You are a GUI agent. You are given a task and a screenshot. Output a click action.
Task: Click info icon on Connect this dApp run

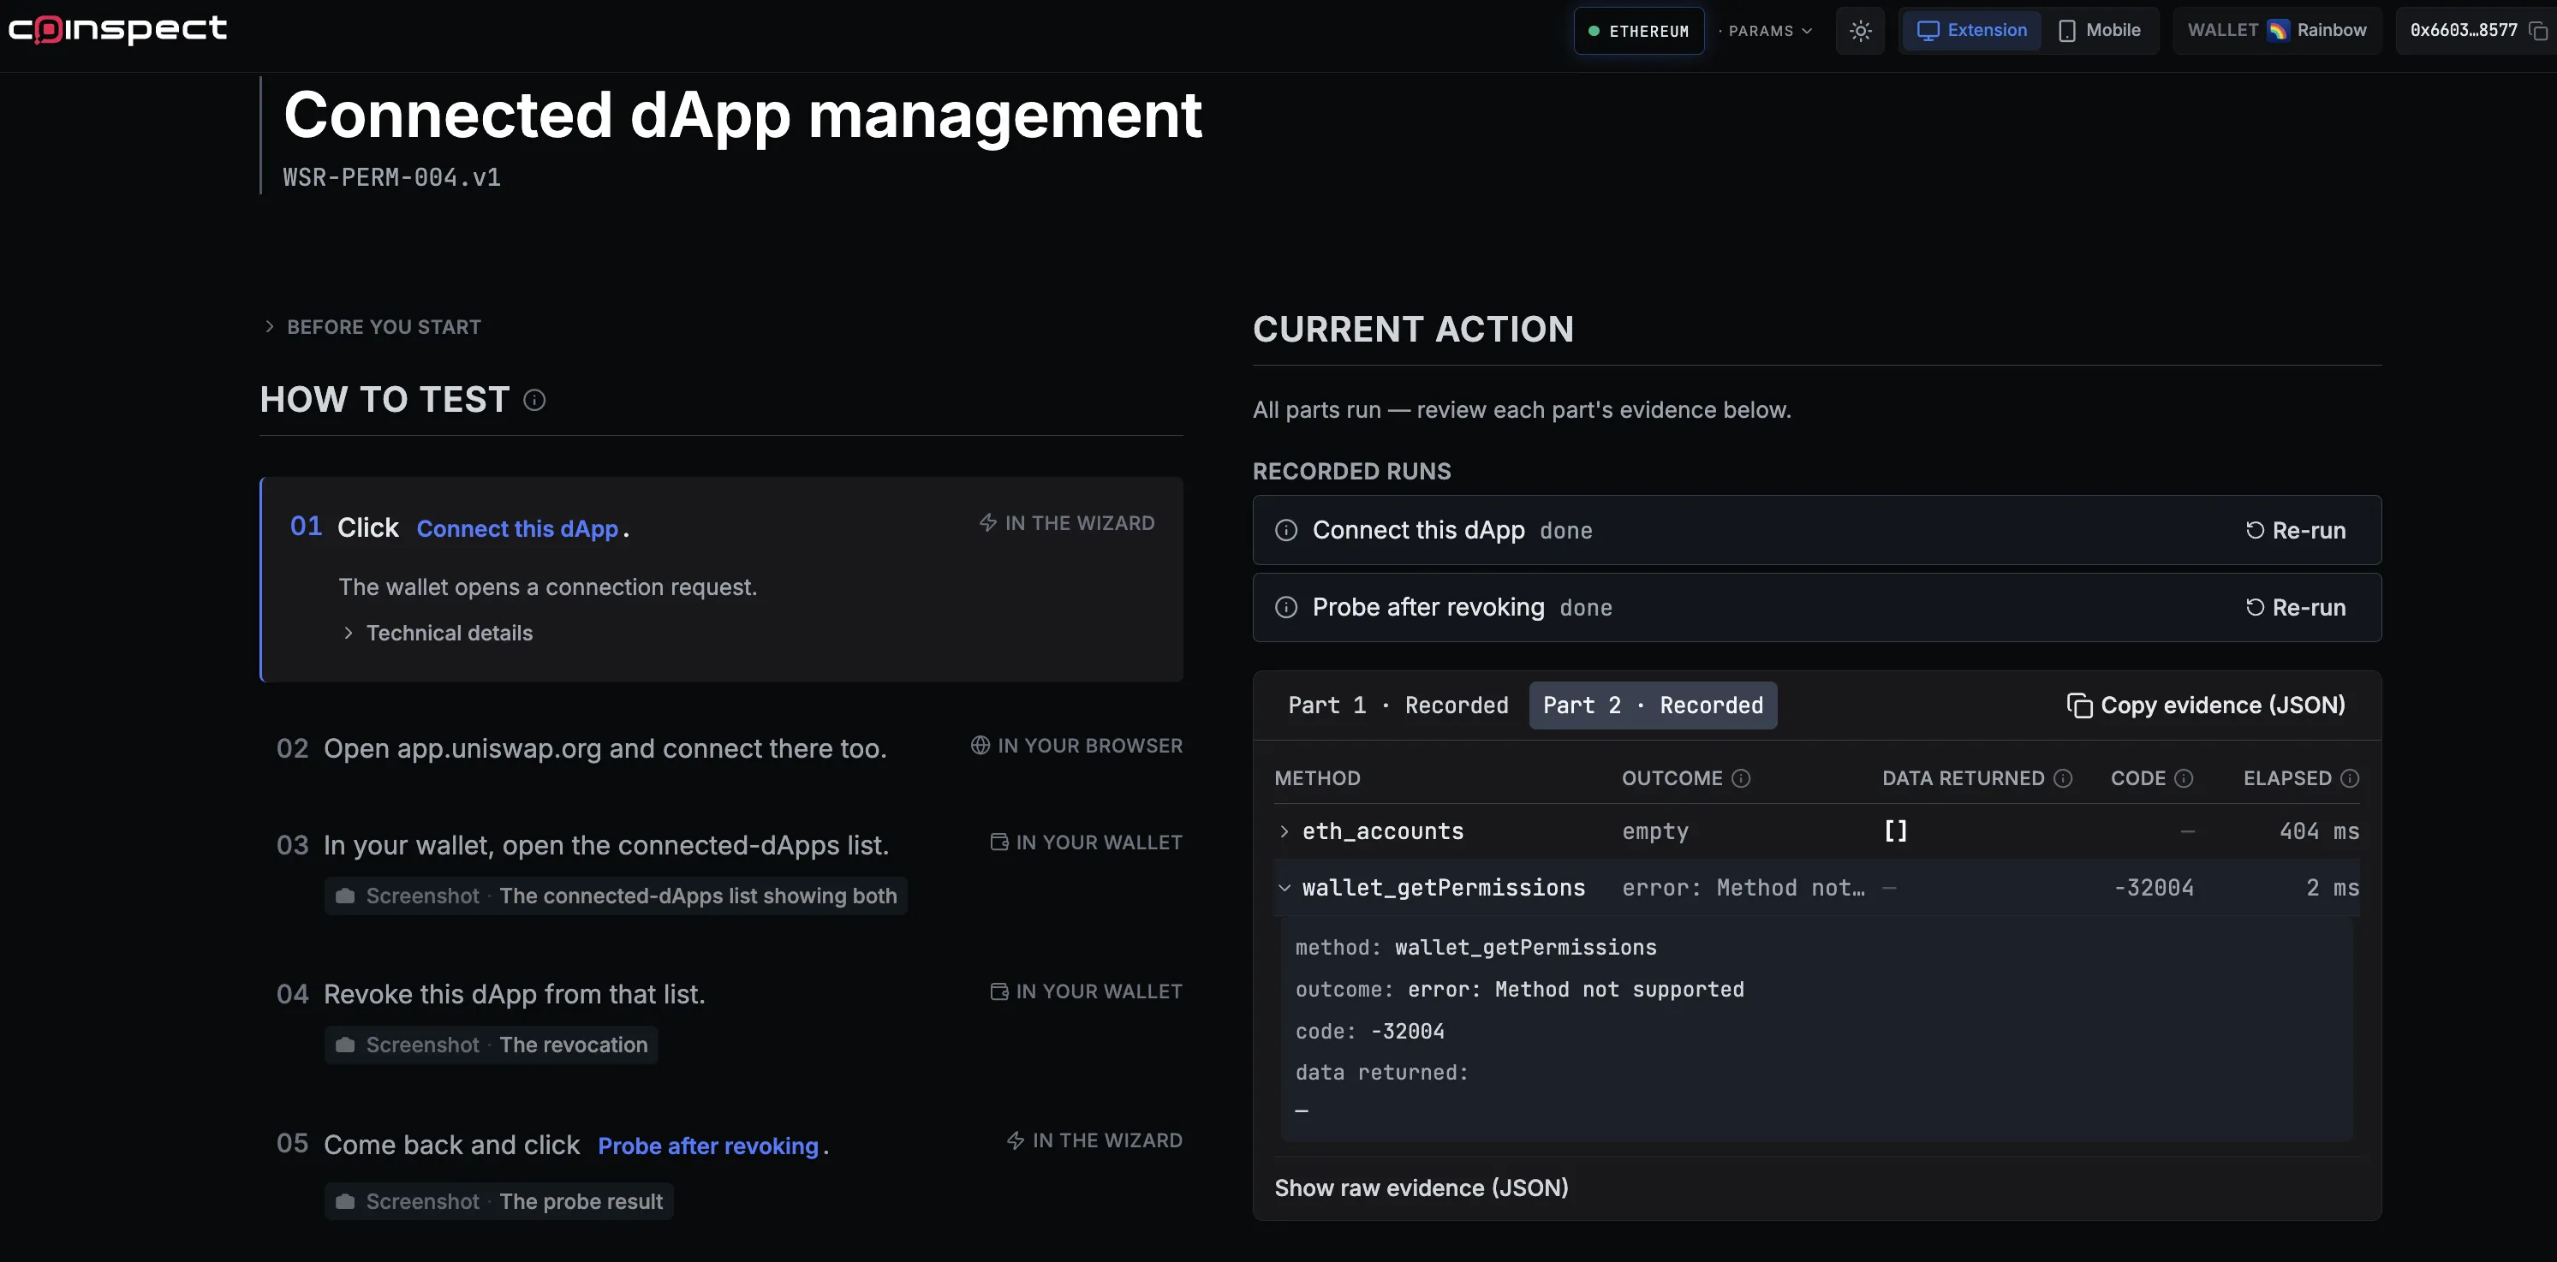click(x=1286, y=531)
